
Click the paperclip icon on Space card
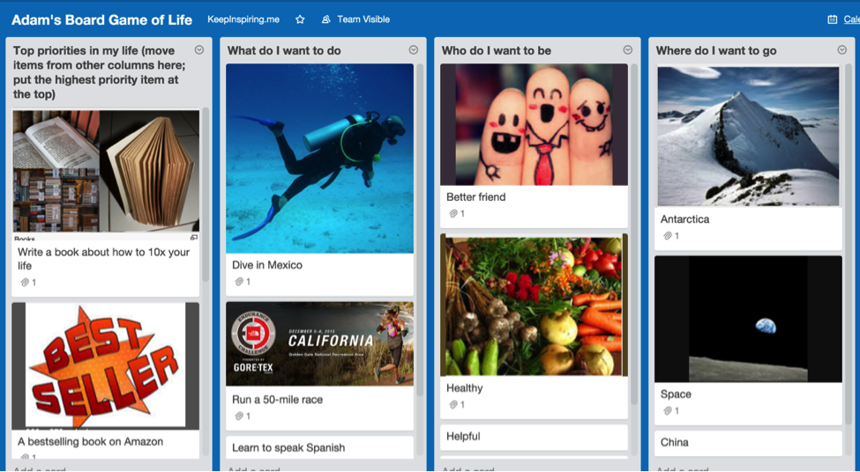pyautogui.click(x=667, y=411)
